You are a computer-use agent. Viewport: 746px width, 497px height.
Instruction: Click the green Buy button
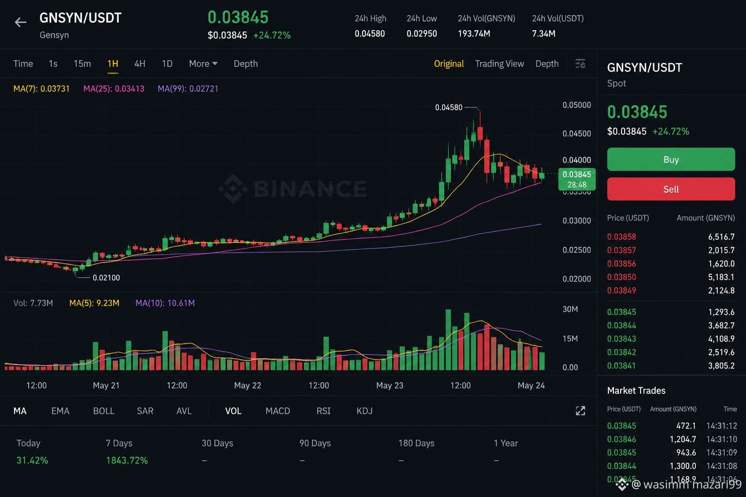pos(671,159)
